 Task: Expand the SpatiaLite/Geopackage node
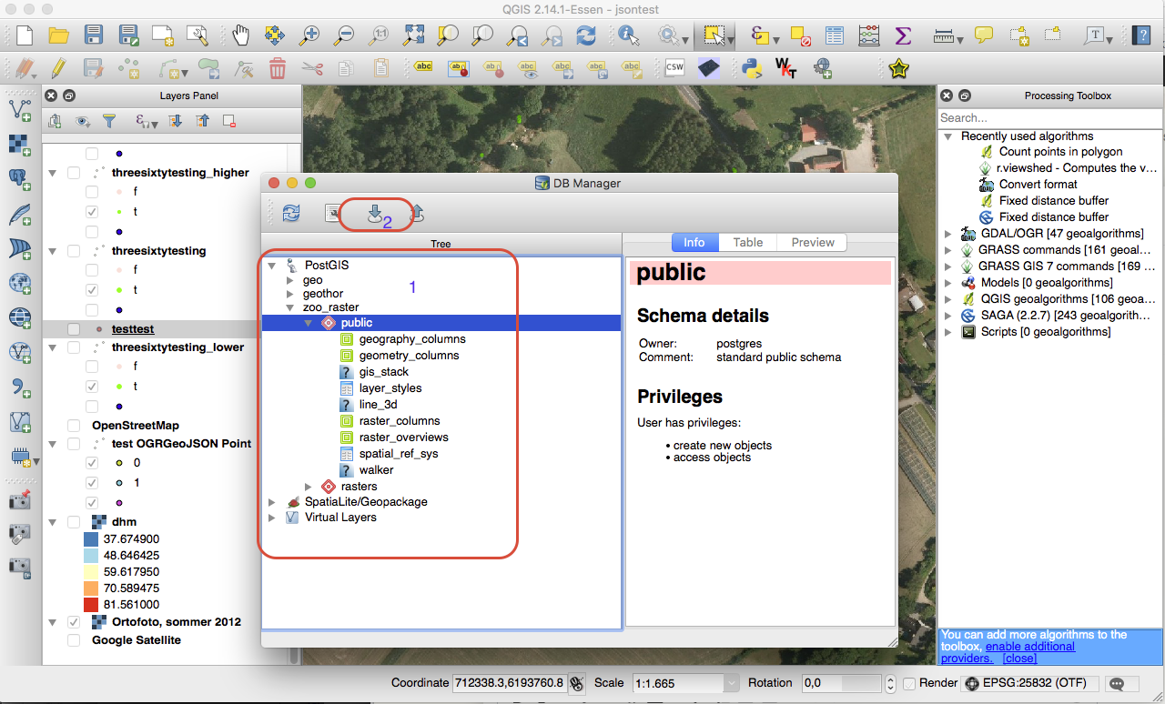(272, 502)
